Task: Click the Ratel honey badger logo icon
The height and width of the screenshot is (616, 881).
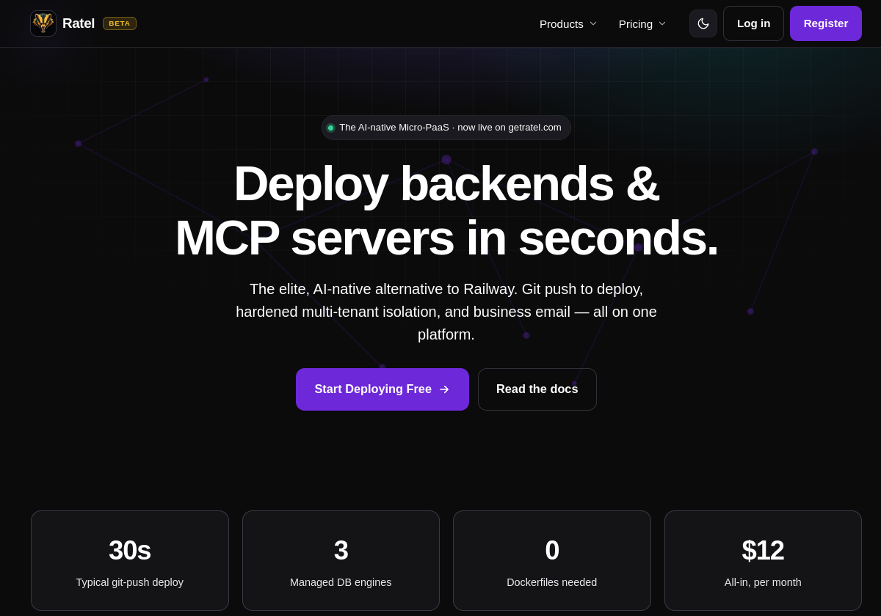Action: pos(43,23)
